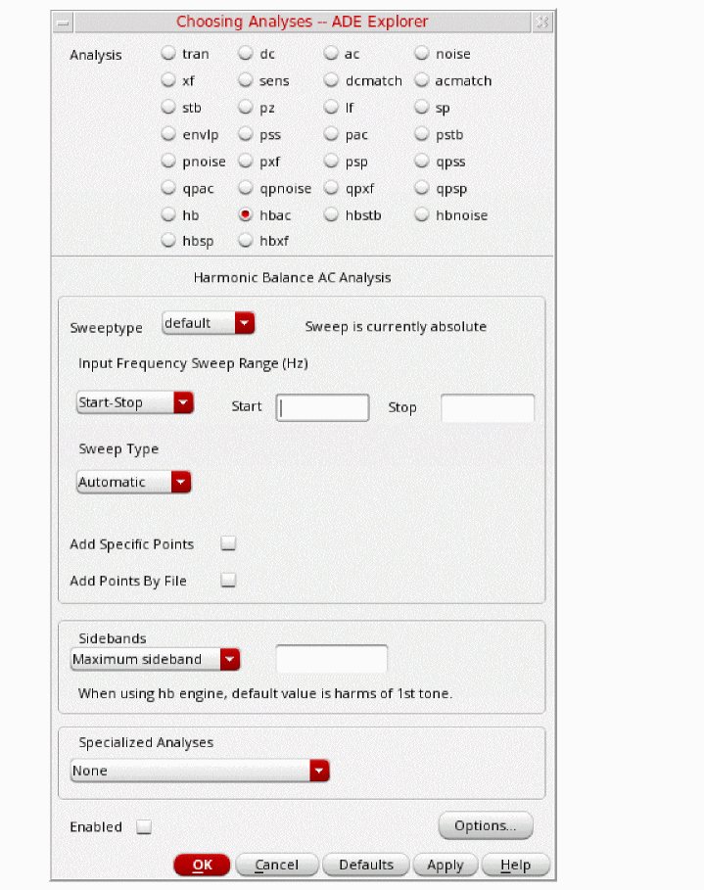Image resolution: width=704 pixels, height=890 pixels.
Task: Click the Cancel button
Action: 276,865
